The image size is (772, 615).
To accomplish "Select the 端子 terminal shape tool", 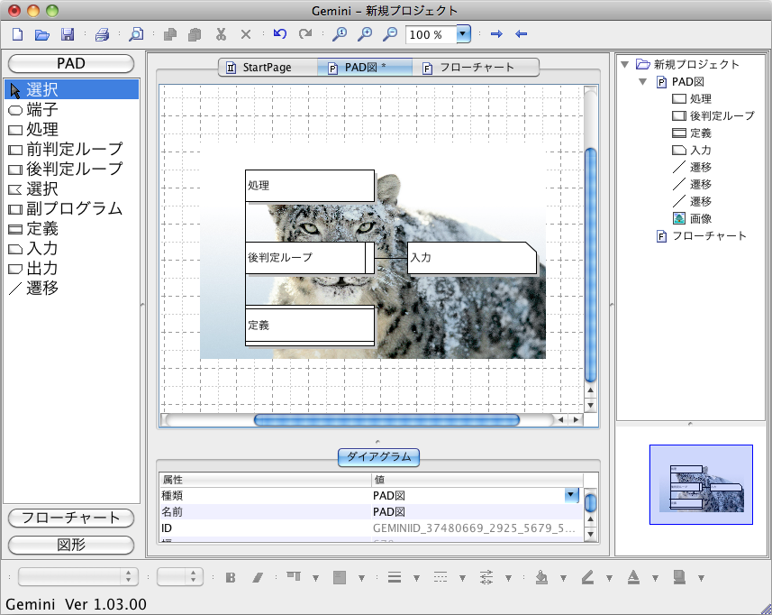I will (x=72, y=109).
